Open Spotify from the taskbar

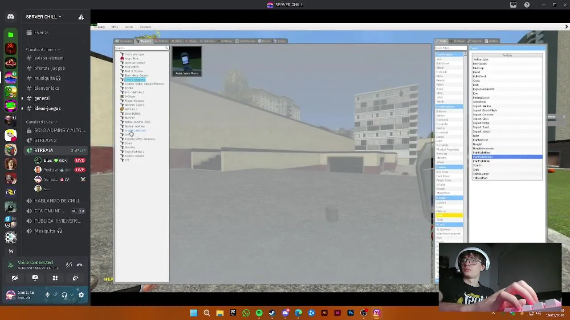click(x=259, y=313)
